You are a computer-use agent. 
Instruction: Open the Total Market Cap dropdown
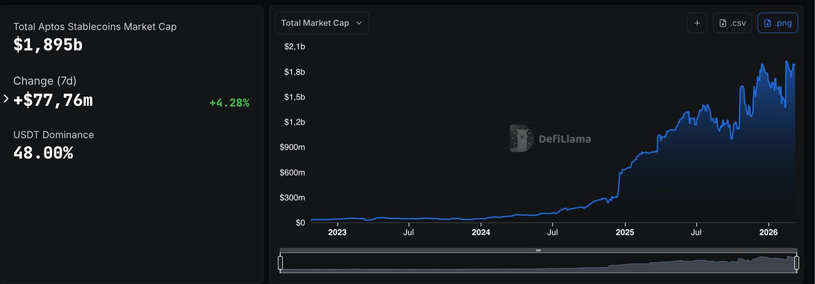[322, 23]
